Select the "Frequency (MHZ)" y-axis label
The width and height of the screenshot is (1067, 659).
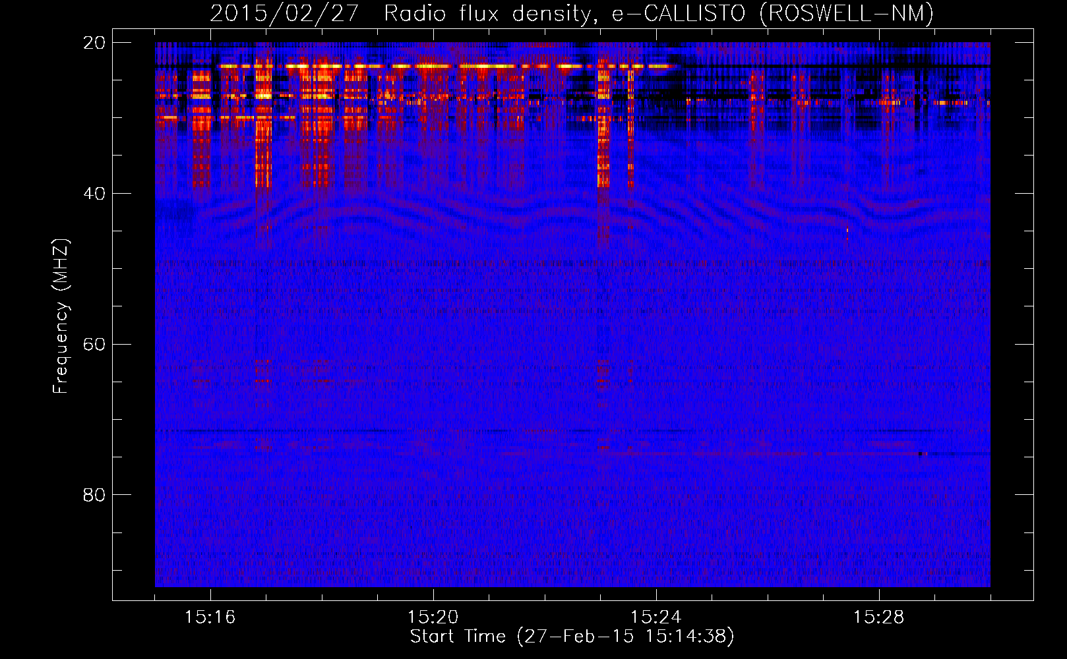pos(61,316)
